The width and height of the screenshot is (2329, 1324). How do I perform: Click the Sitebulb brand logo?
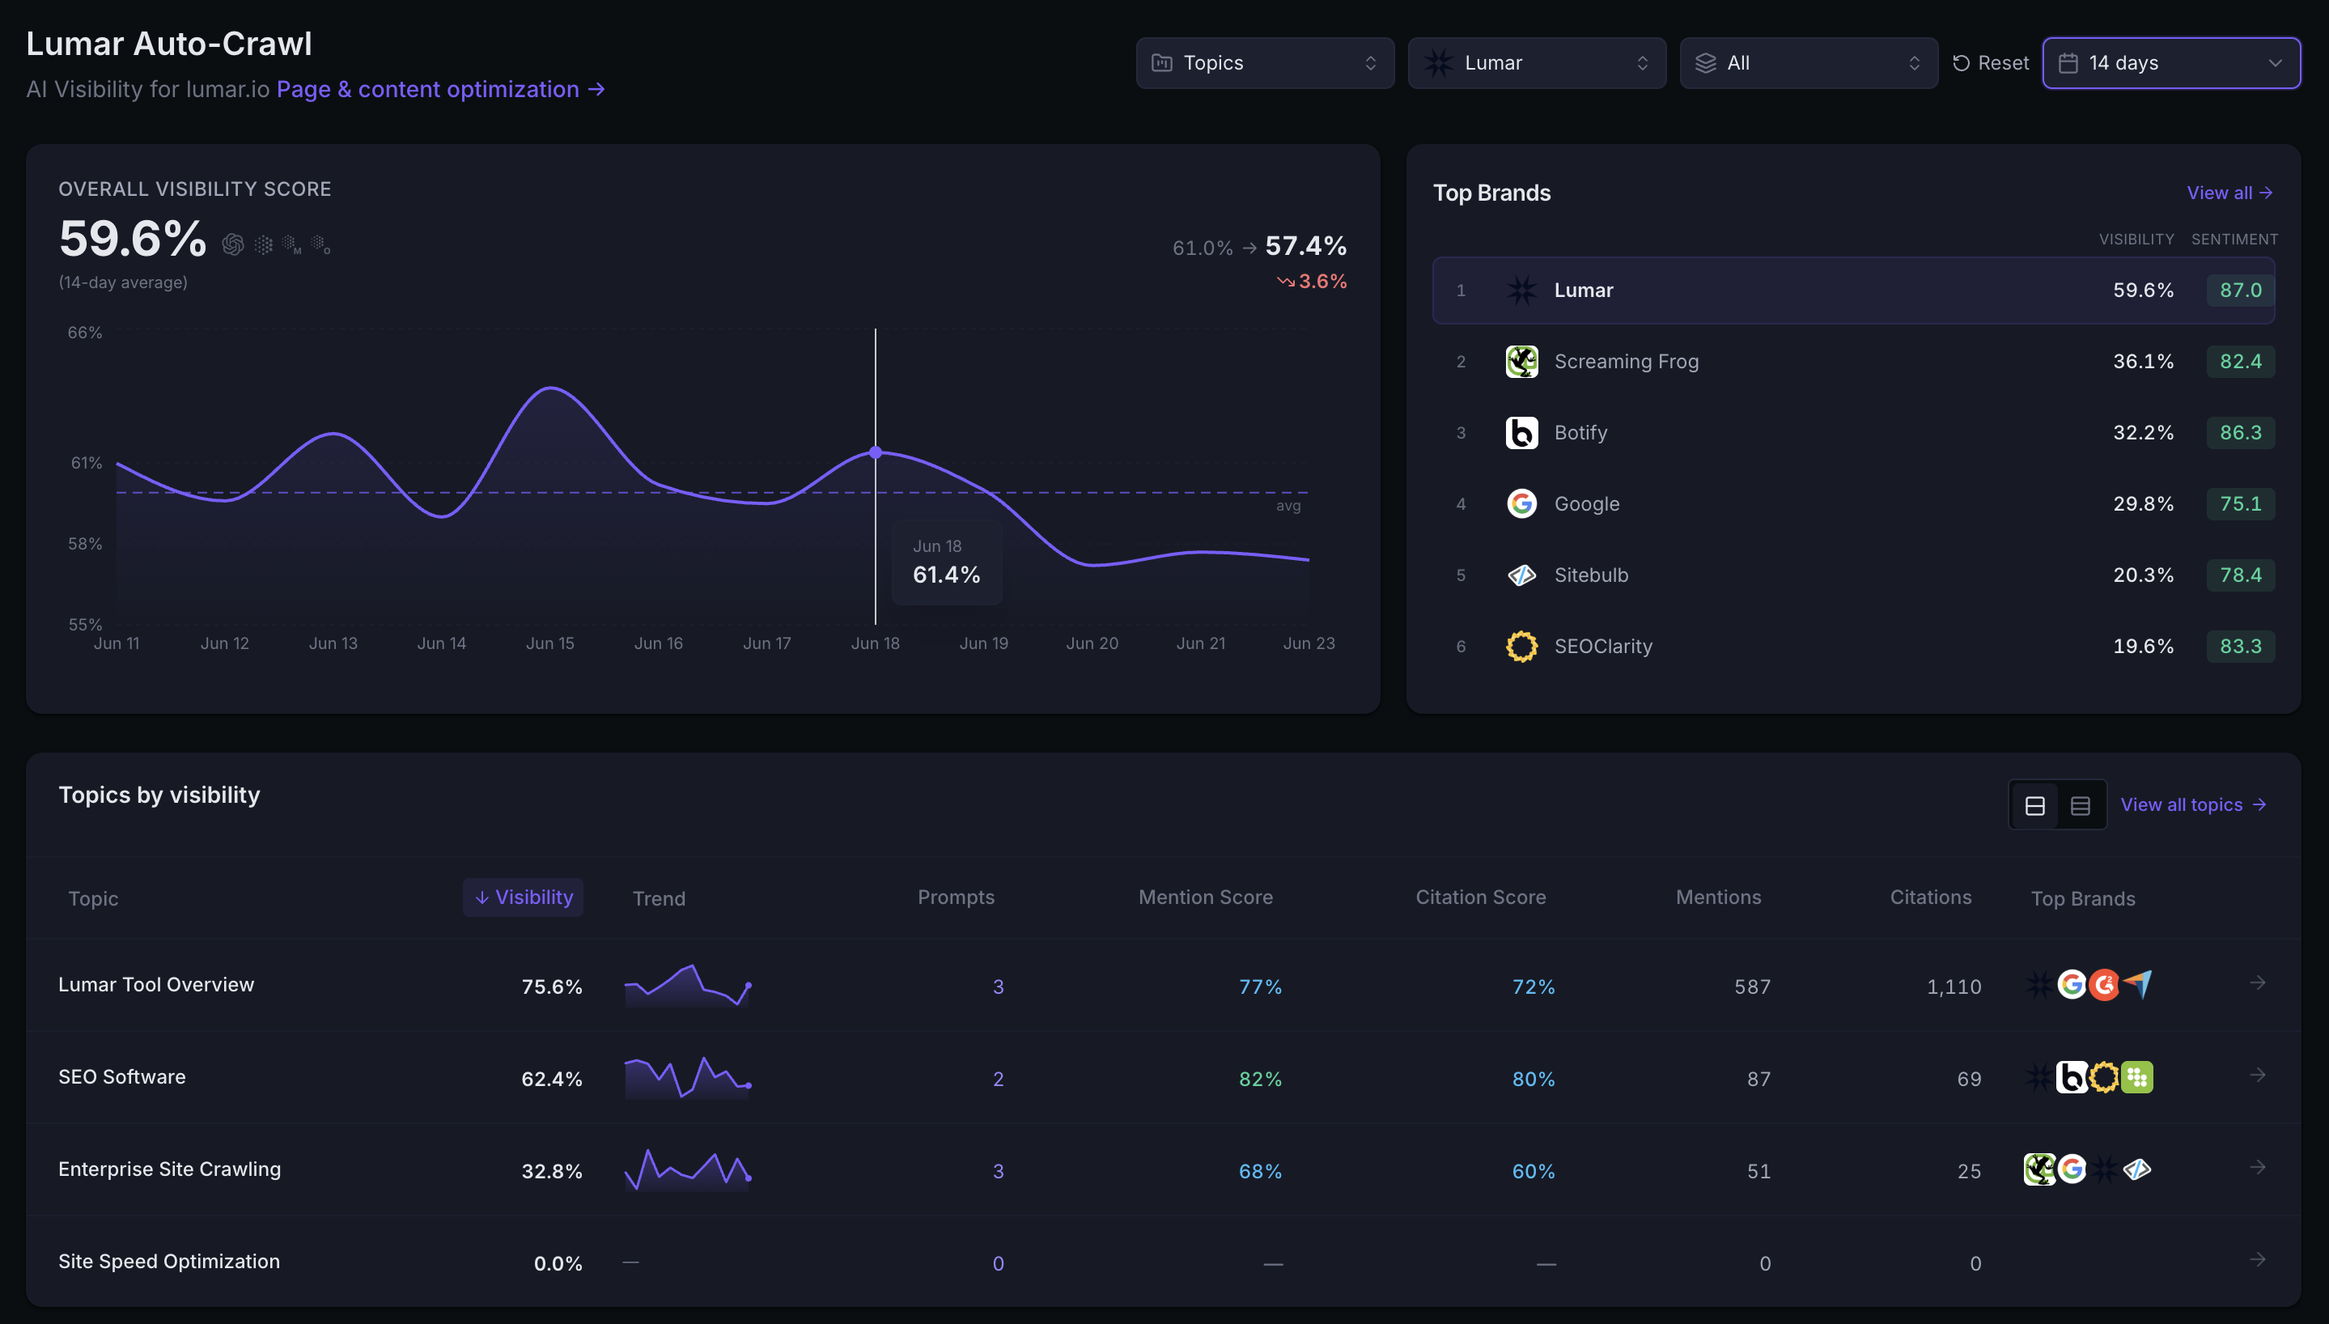point(1521,575)
